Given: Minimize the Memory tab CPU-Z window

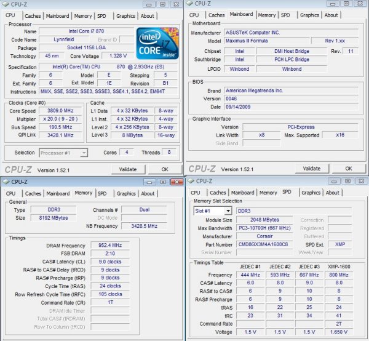Looking at the screenshot, I should (149, 182).
